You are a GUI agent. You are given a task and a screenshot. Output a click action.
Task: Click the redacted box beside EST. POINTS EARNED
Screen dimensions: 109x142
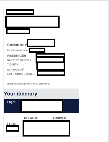pyautogui.click(x=51, y=73)
